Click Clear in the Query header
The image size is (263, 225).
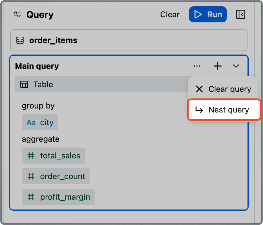[x=170, y=14]
